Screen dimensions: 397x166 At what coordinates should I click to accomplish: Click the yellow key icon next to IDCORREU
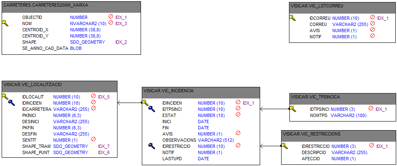click(292, 18)
